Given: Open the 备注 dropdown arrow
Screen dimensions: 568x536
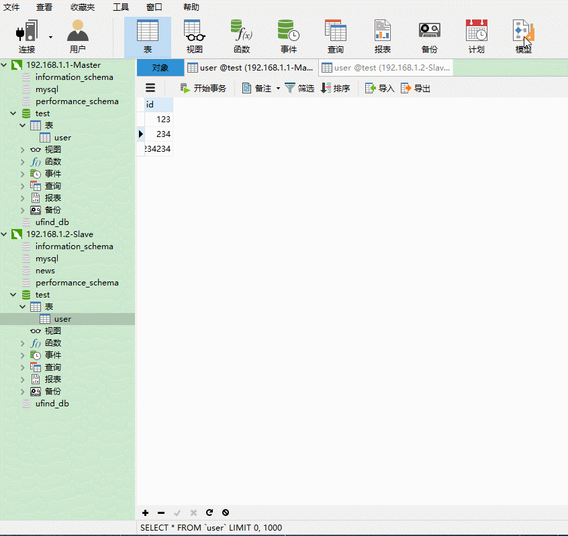Looking at the screenshot, I should pyautogui.click(x=277, y=87).
